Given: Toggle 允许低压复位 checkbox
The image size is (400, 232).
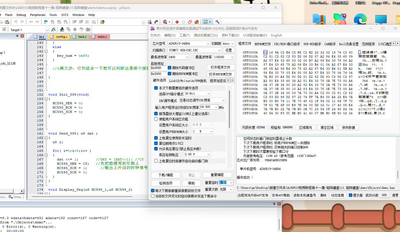Looking at the screenshot, I should click(x=156, y=149).
